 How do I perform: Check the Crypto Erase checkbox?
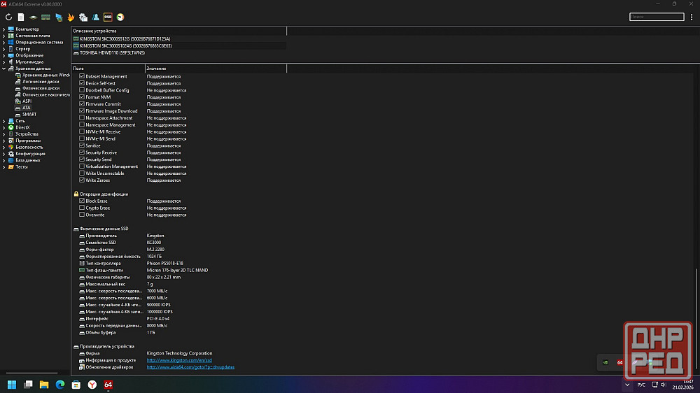82,208
